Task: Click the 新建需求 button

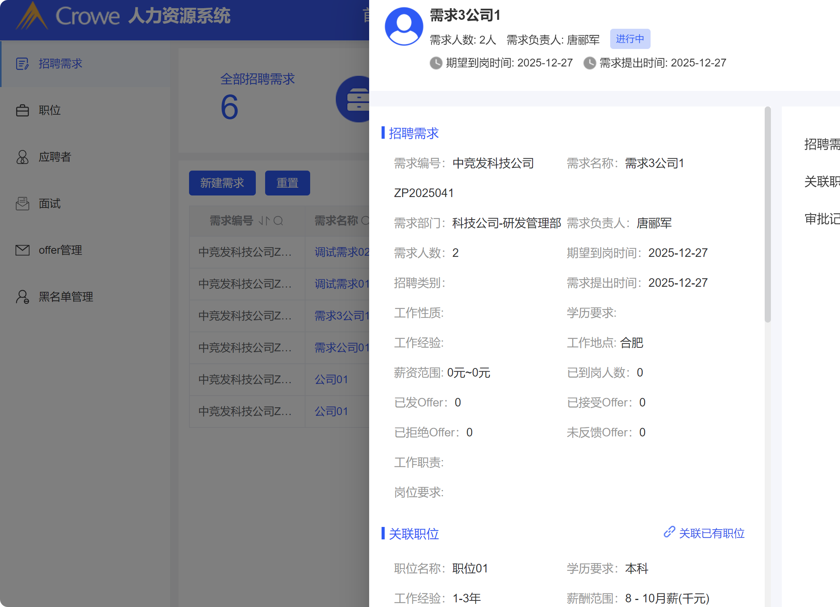Action: click(x=222, y=183)
